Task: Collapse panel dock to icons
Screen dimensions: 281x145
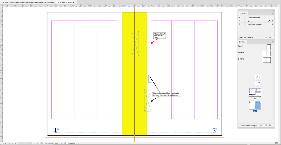Action: coord(270,10)
